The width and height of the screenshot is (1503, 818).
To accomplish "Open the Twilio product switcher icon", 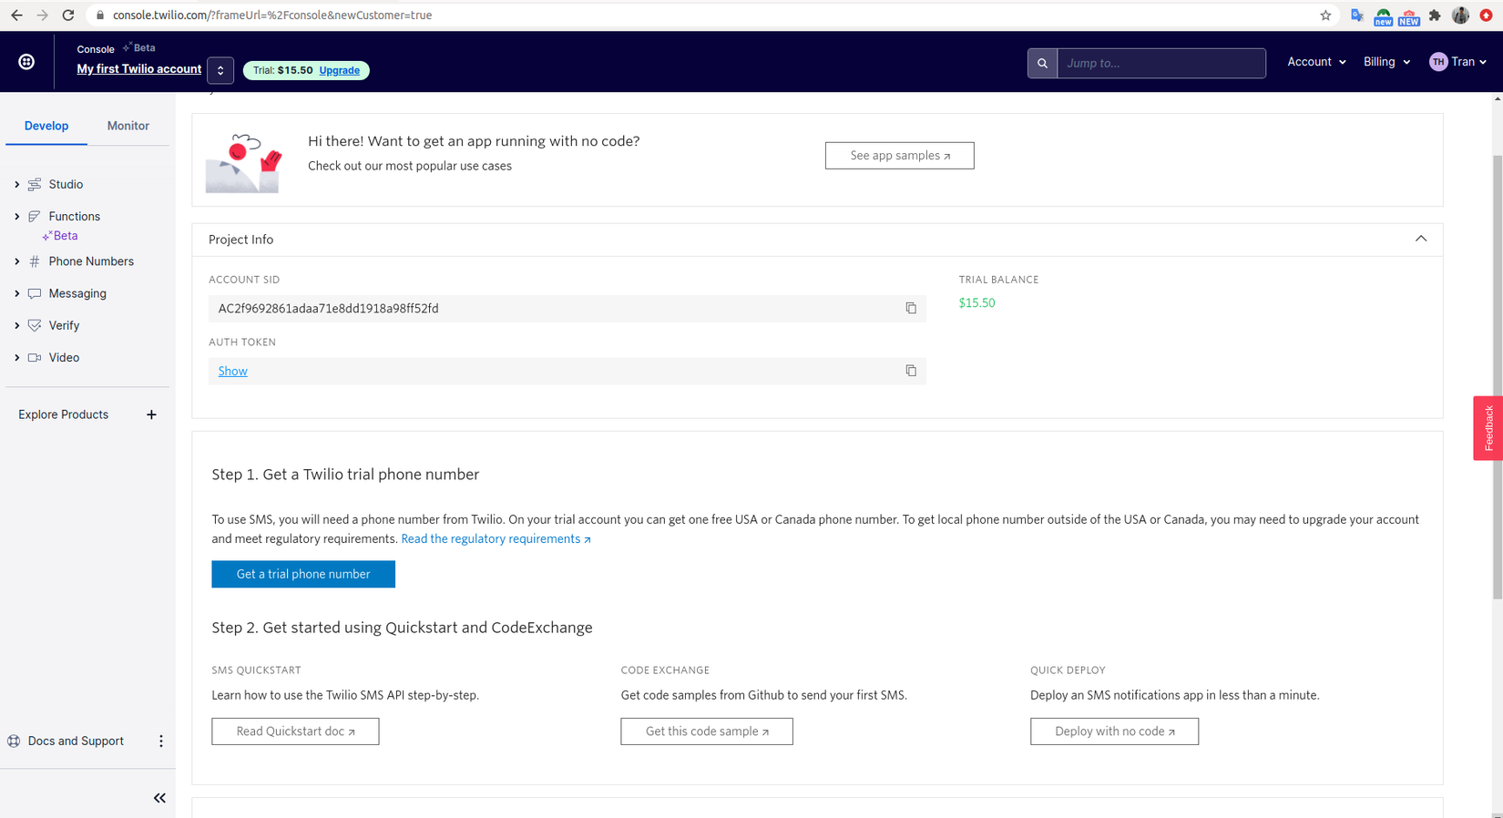I will coord(26,62).
